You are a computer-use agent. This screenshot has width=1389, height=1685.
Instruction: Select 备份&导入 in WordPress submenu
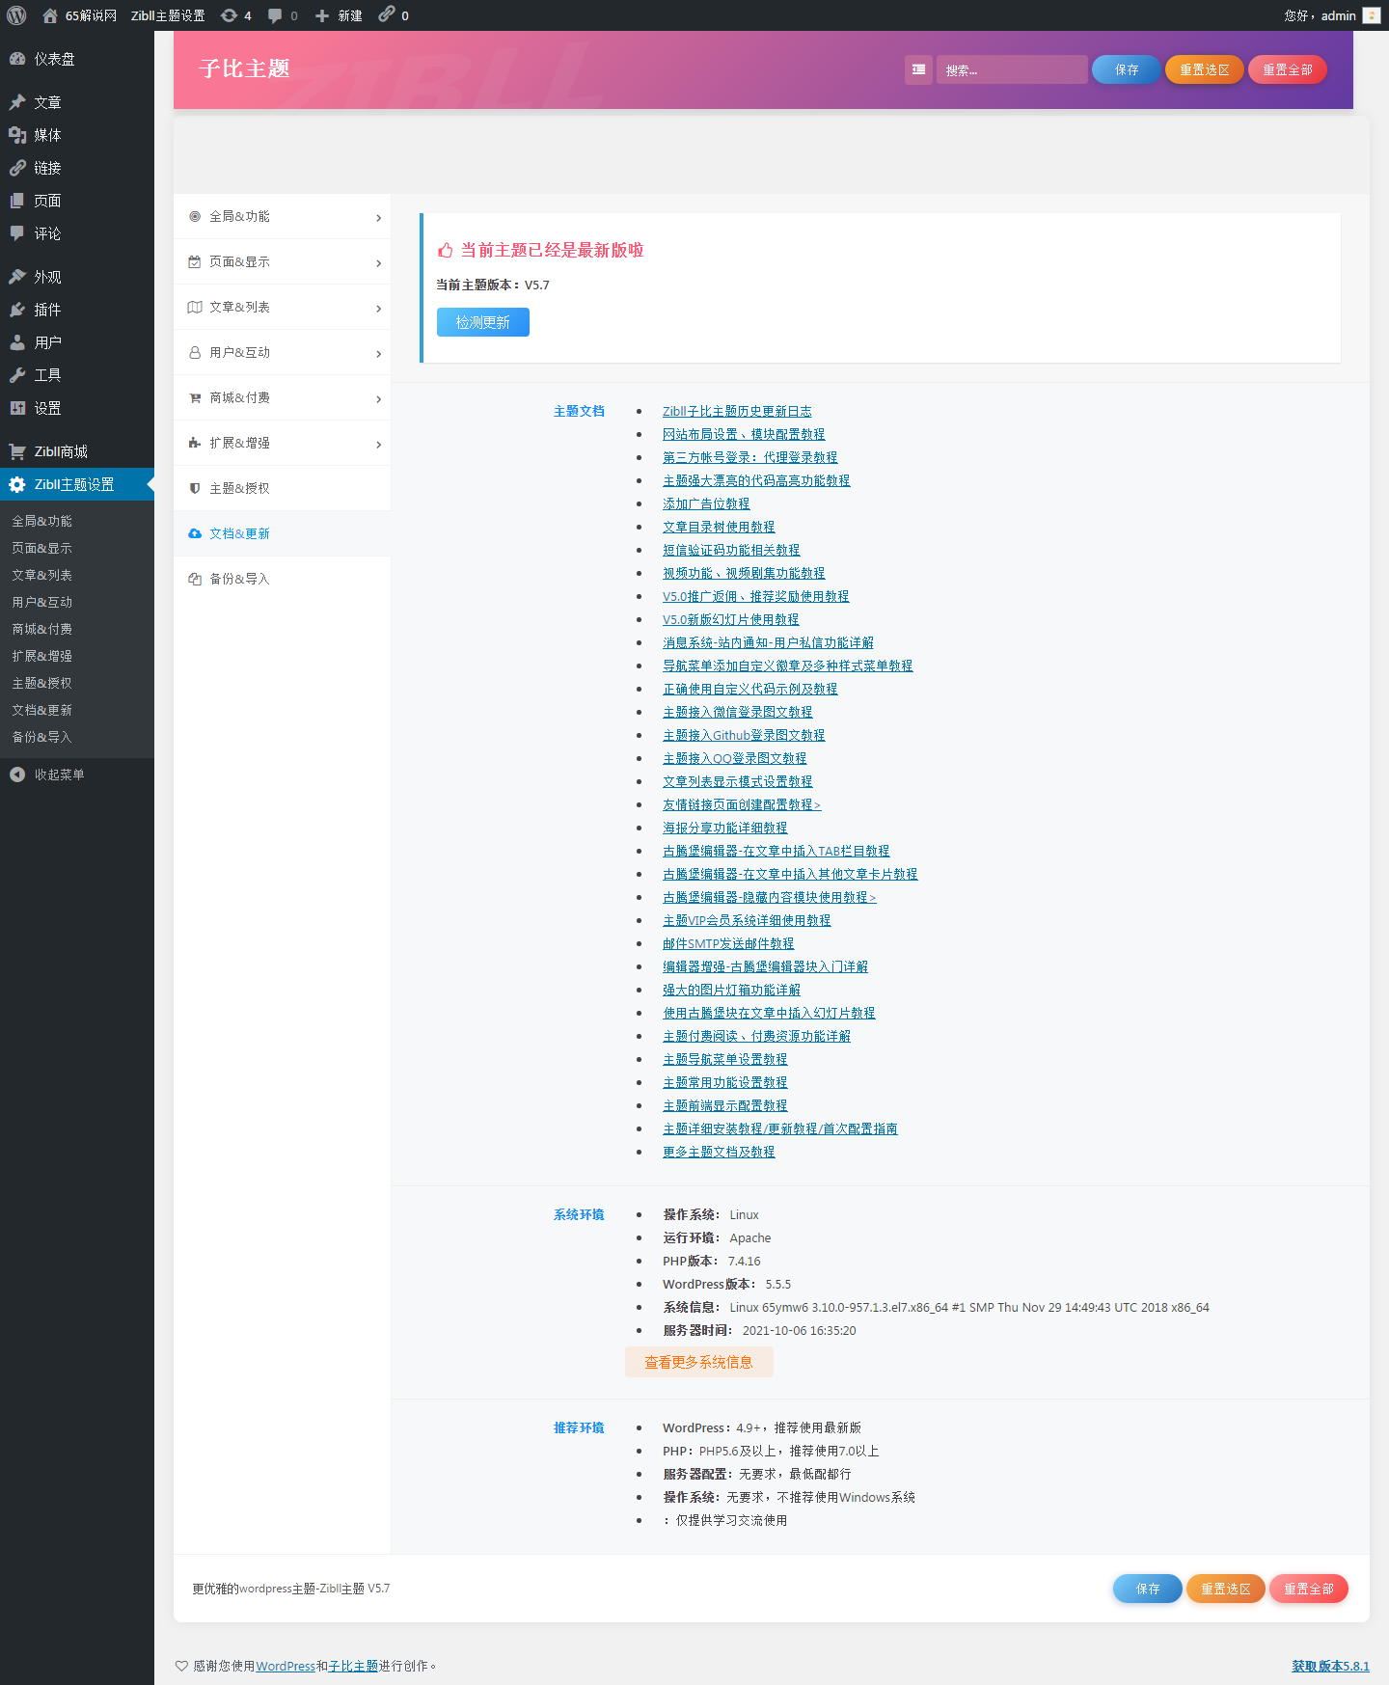(41, 737)
